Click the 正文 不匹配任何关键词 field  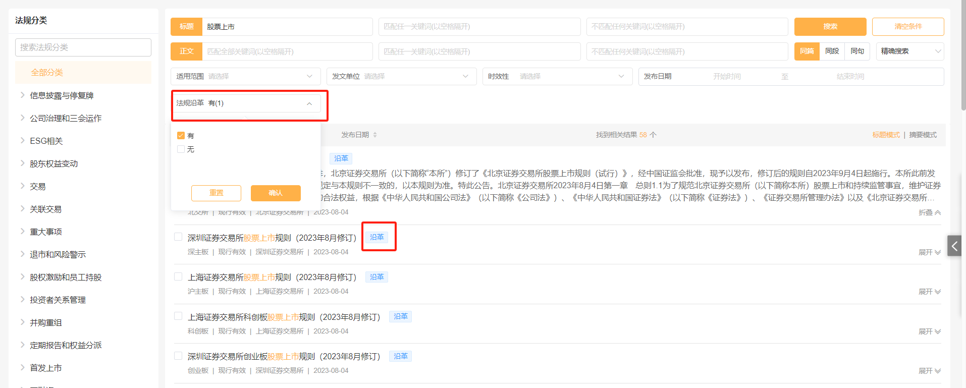tap(687, 51)
